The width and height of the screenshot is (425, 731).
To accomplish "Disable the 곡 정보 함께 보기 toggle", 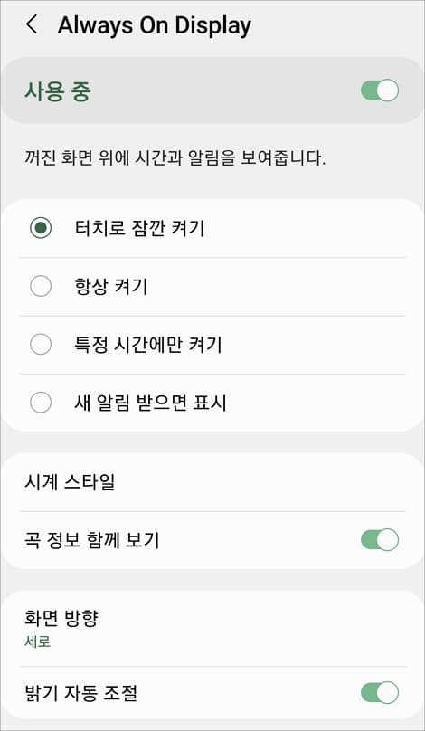I will click(x=379, y=540).
